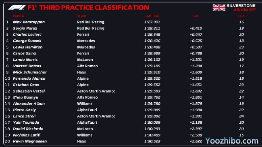262x147 pixels.
Task: Select the GAP column header
Action: click(196, 16)
